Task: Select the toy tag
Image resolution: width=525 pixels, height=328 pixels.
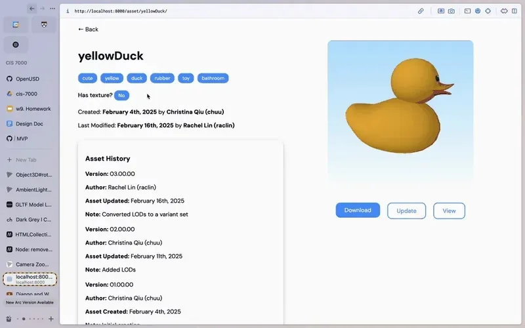Action: point(186,78)
